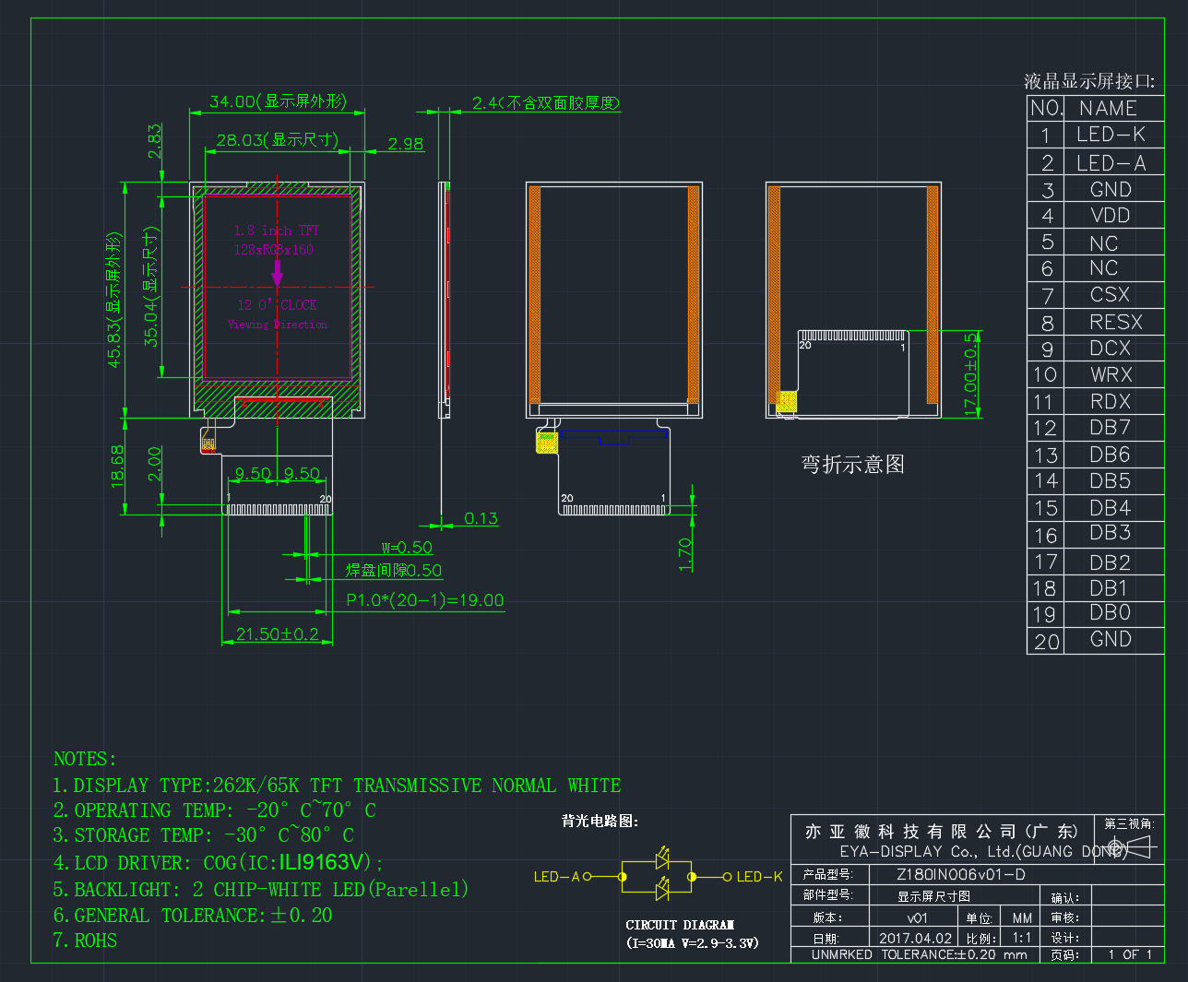Click the STORAGE TEMP note line

point(203,835)
